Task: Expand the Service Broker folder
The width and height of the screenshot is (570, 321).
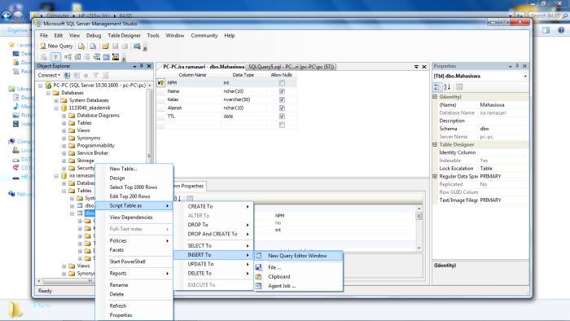Action: (64, 153)
